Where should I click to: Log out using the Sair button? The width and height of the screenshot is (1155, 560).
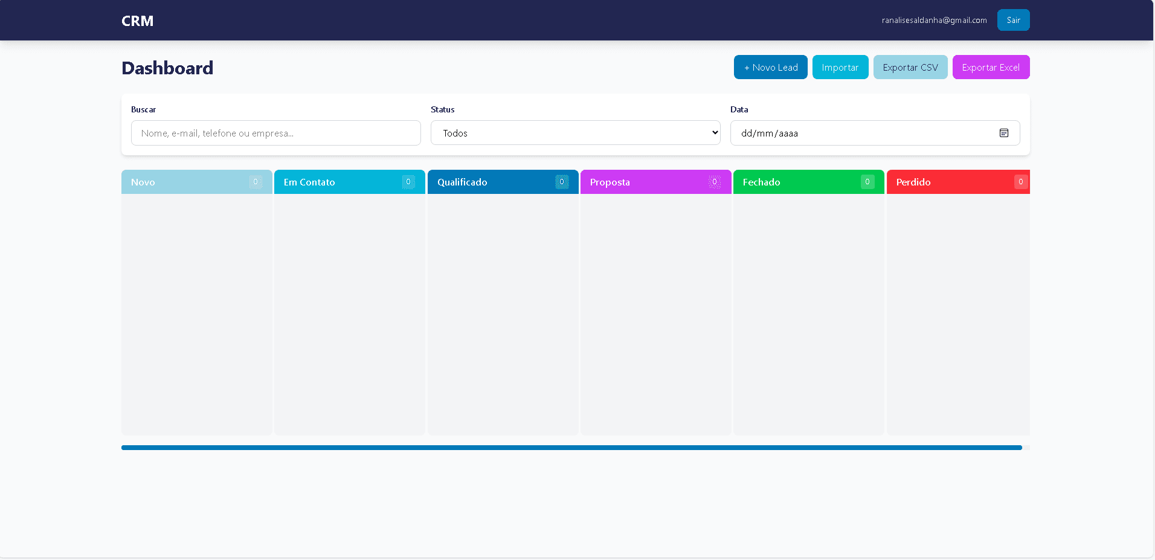(1013, 20)
